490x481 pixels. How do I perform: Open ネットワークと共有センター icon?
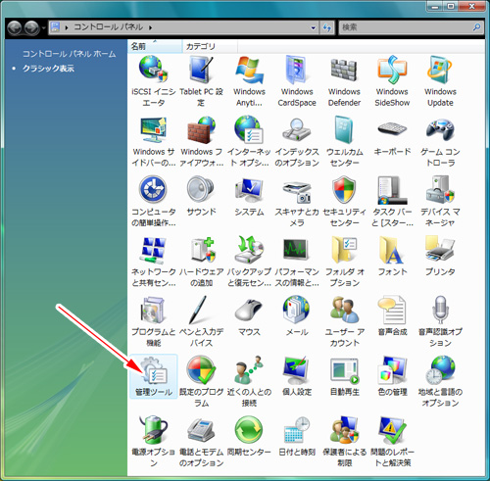pos(154,250)
